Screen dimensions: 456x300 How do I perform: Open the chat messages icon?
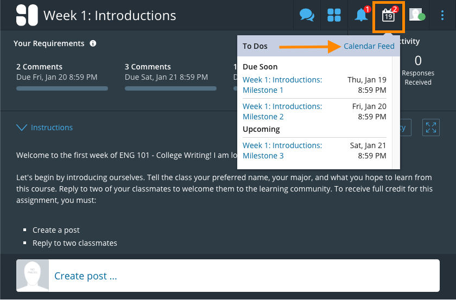(x=307, y=15)
